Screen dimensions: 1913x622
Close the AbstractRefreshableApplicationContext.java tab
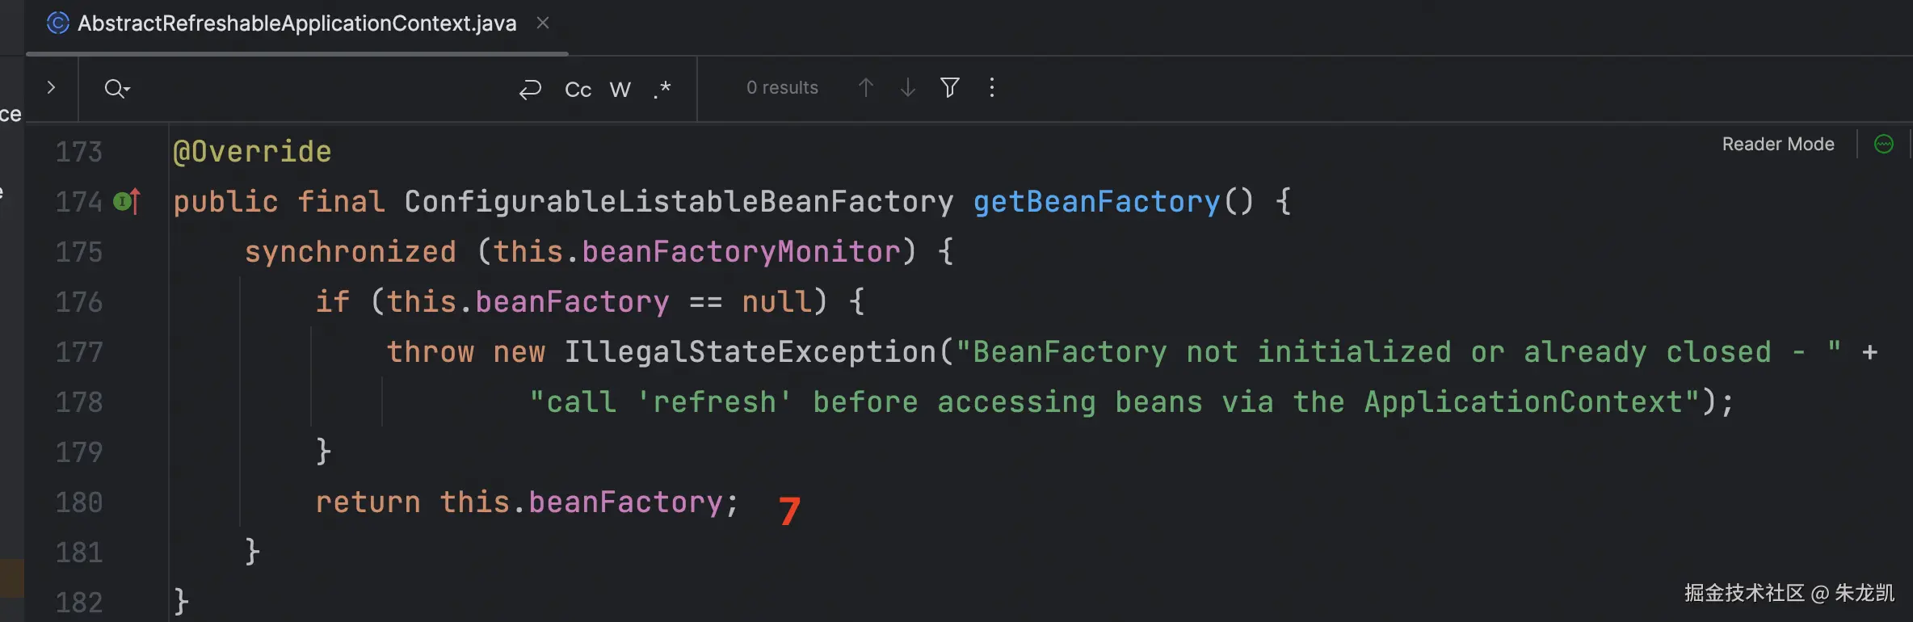(x=543, y=23)
